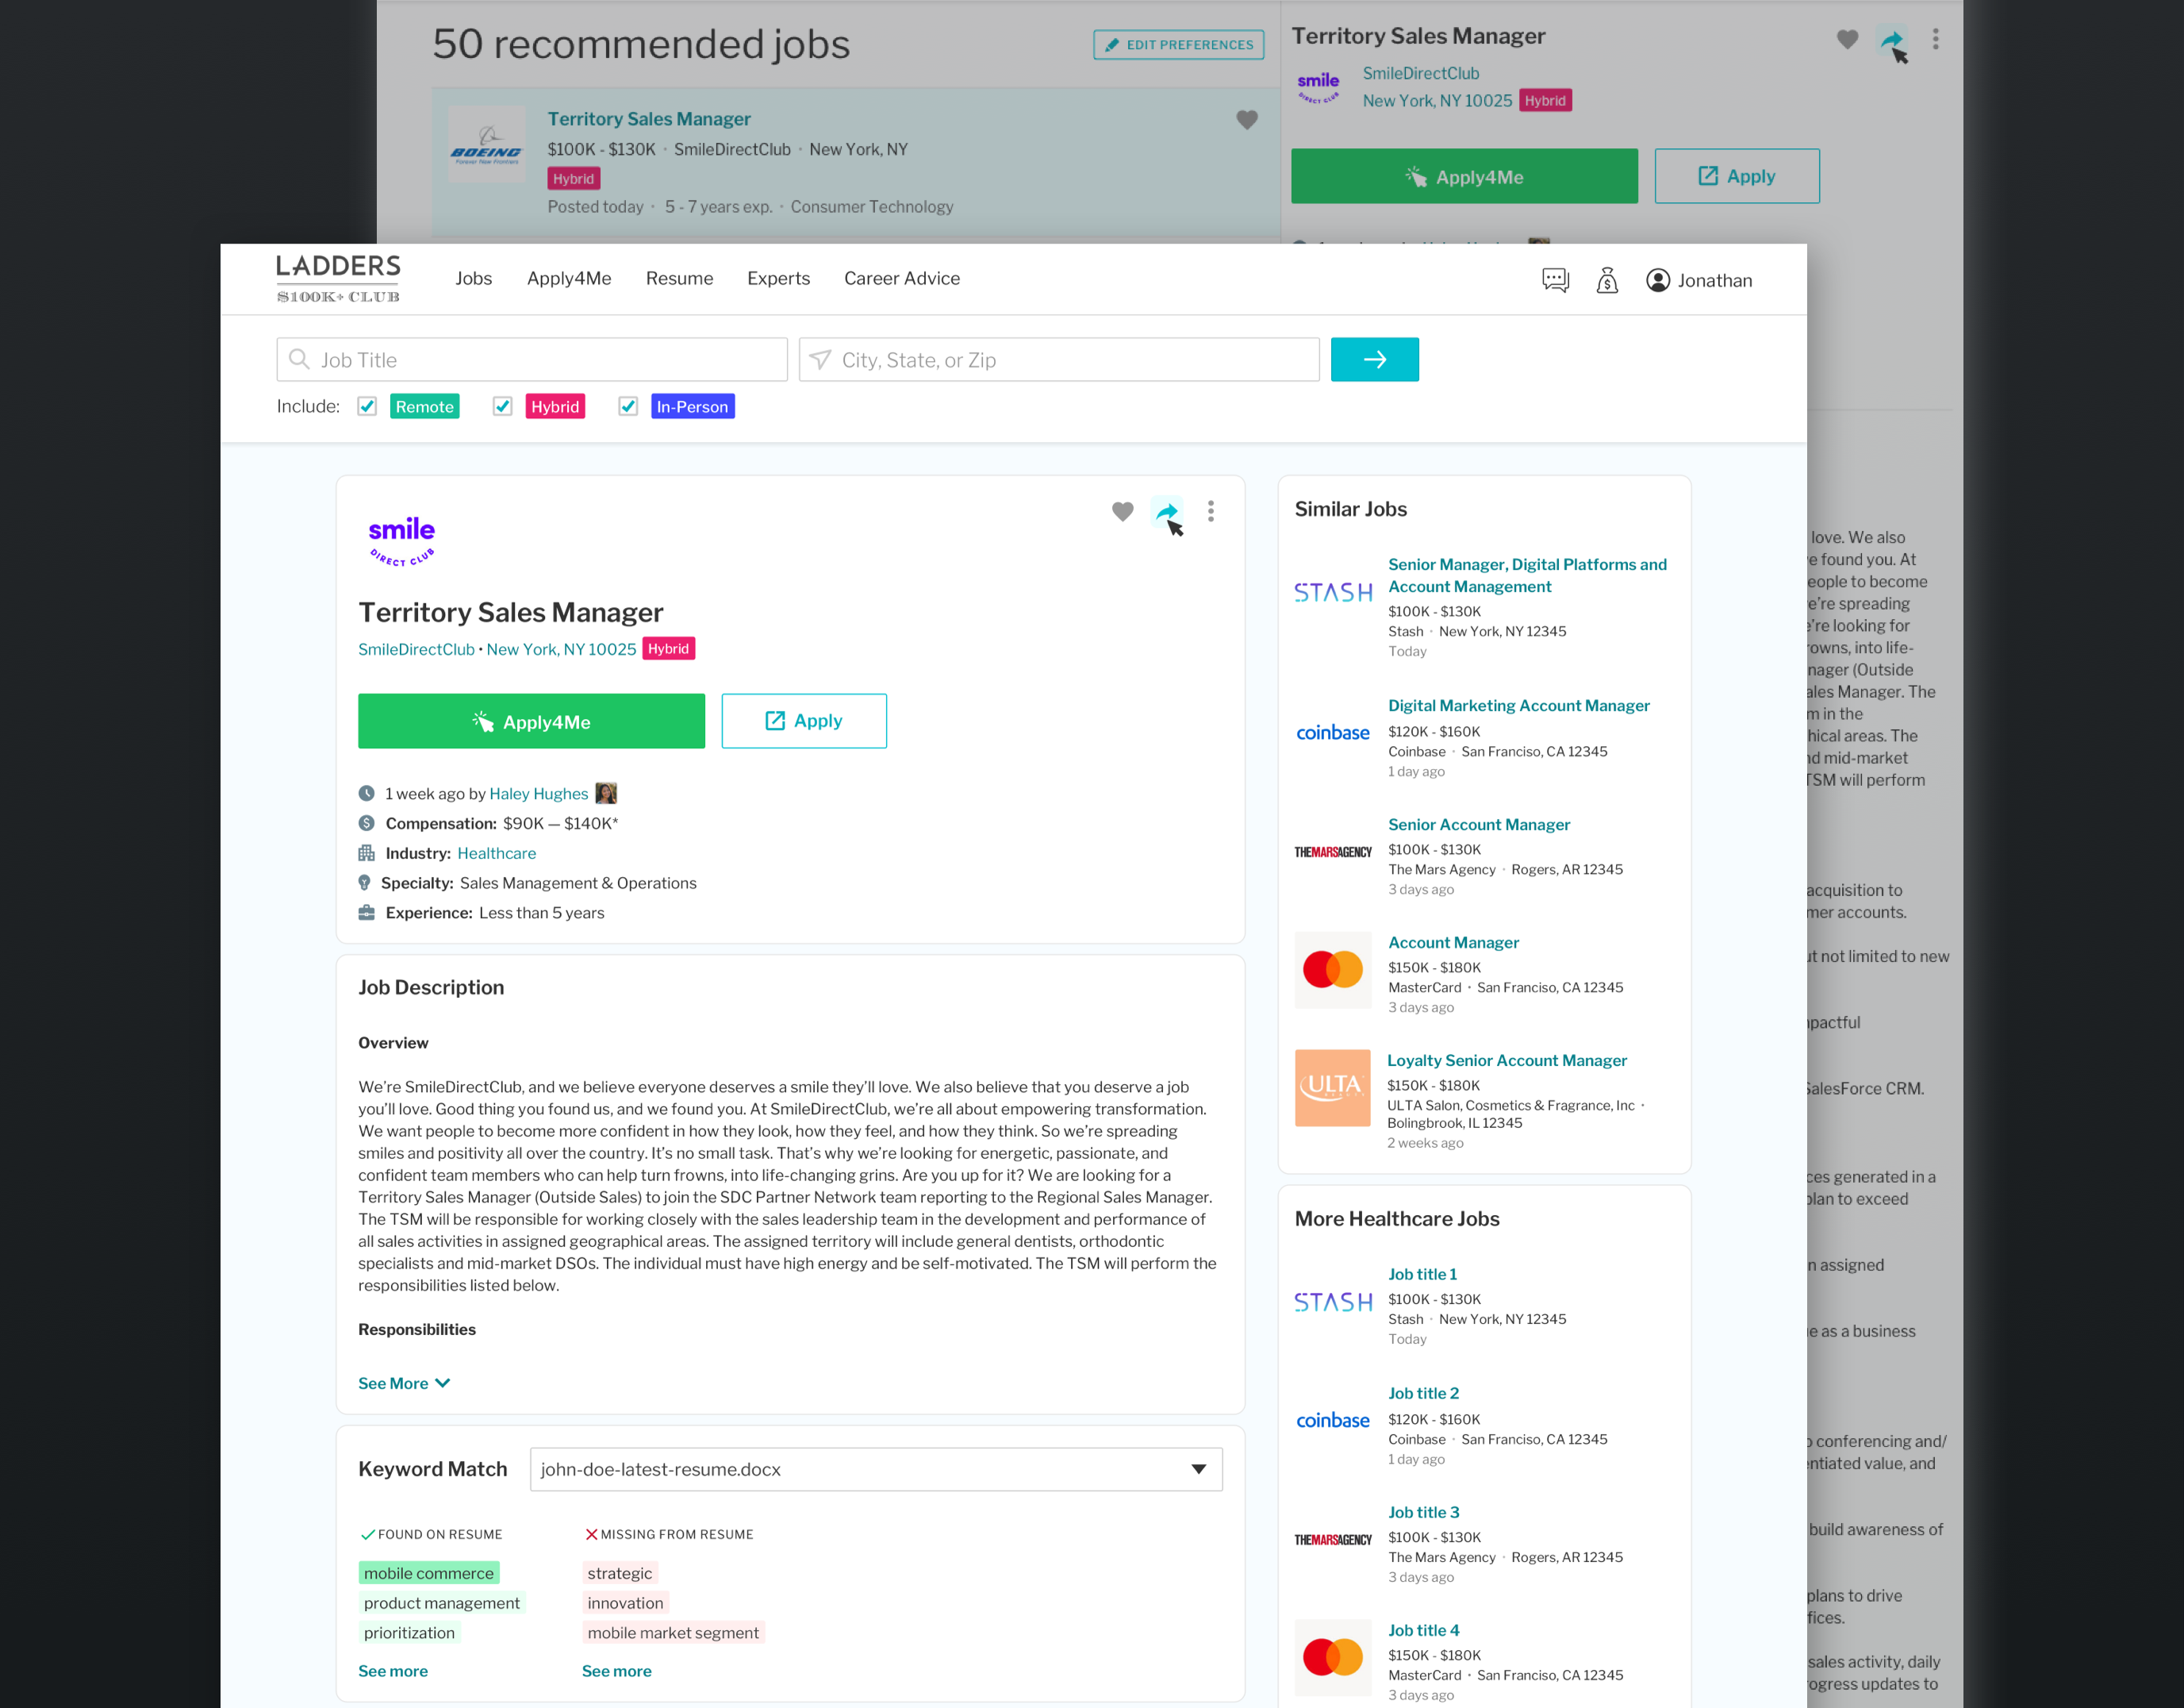This screenshot has width=2184, height=1708.
Task: Open the resume file dropdown in Keyword Match
Action: coord(875,1469)
